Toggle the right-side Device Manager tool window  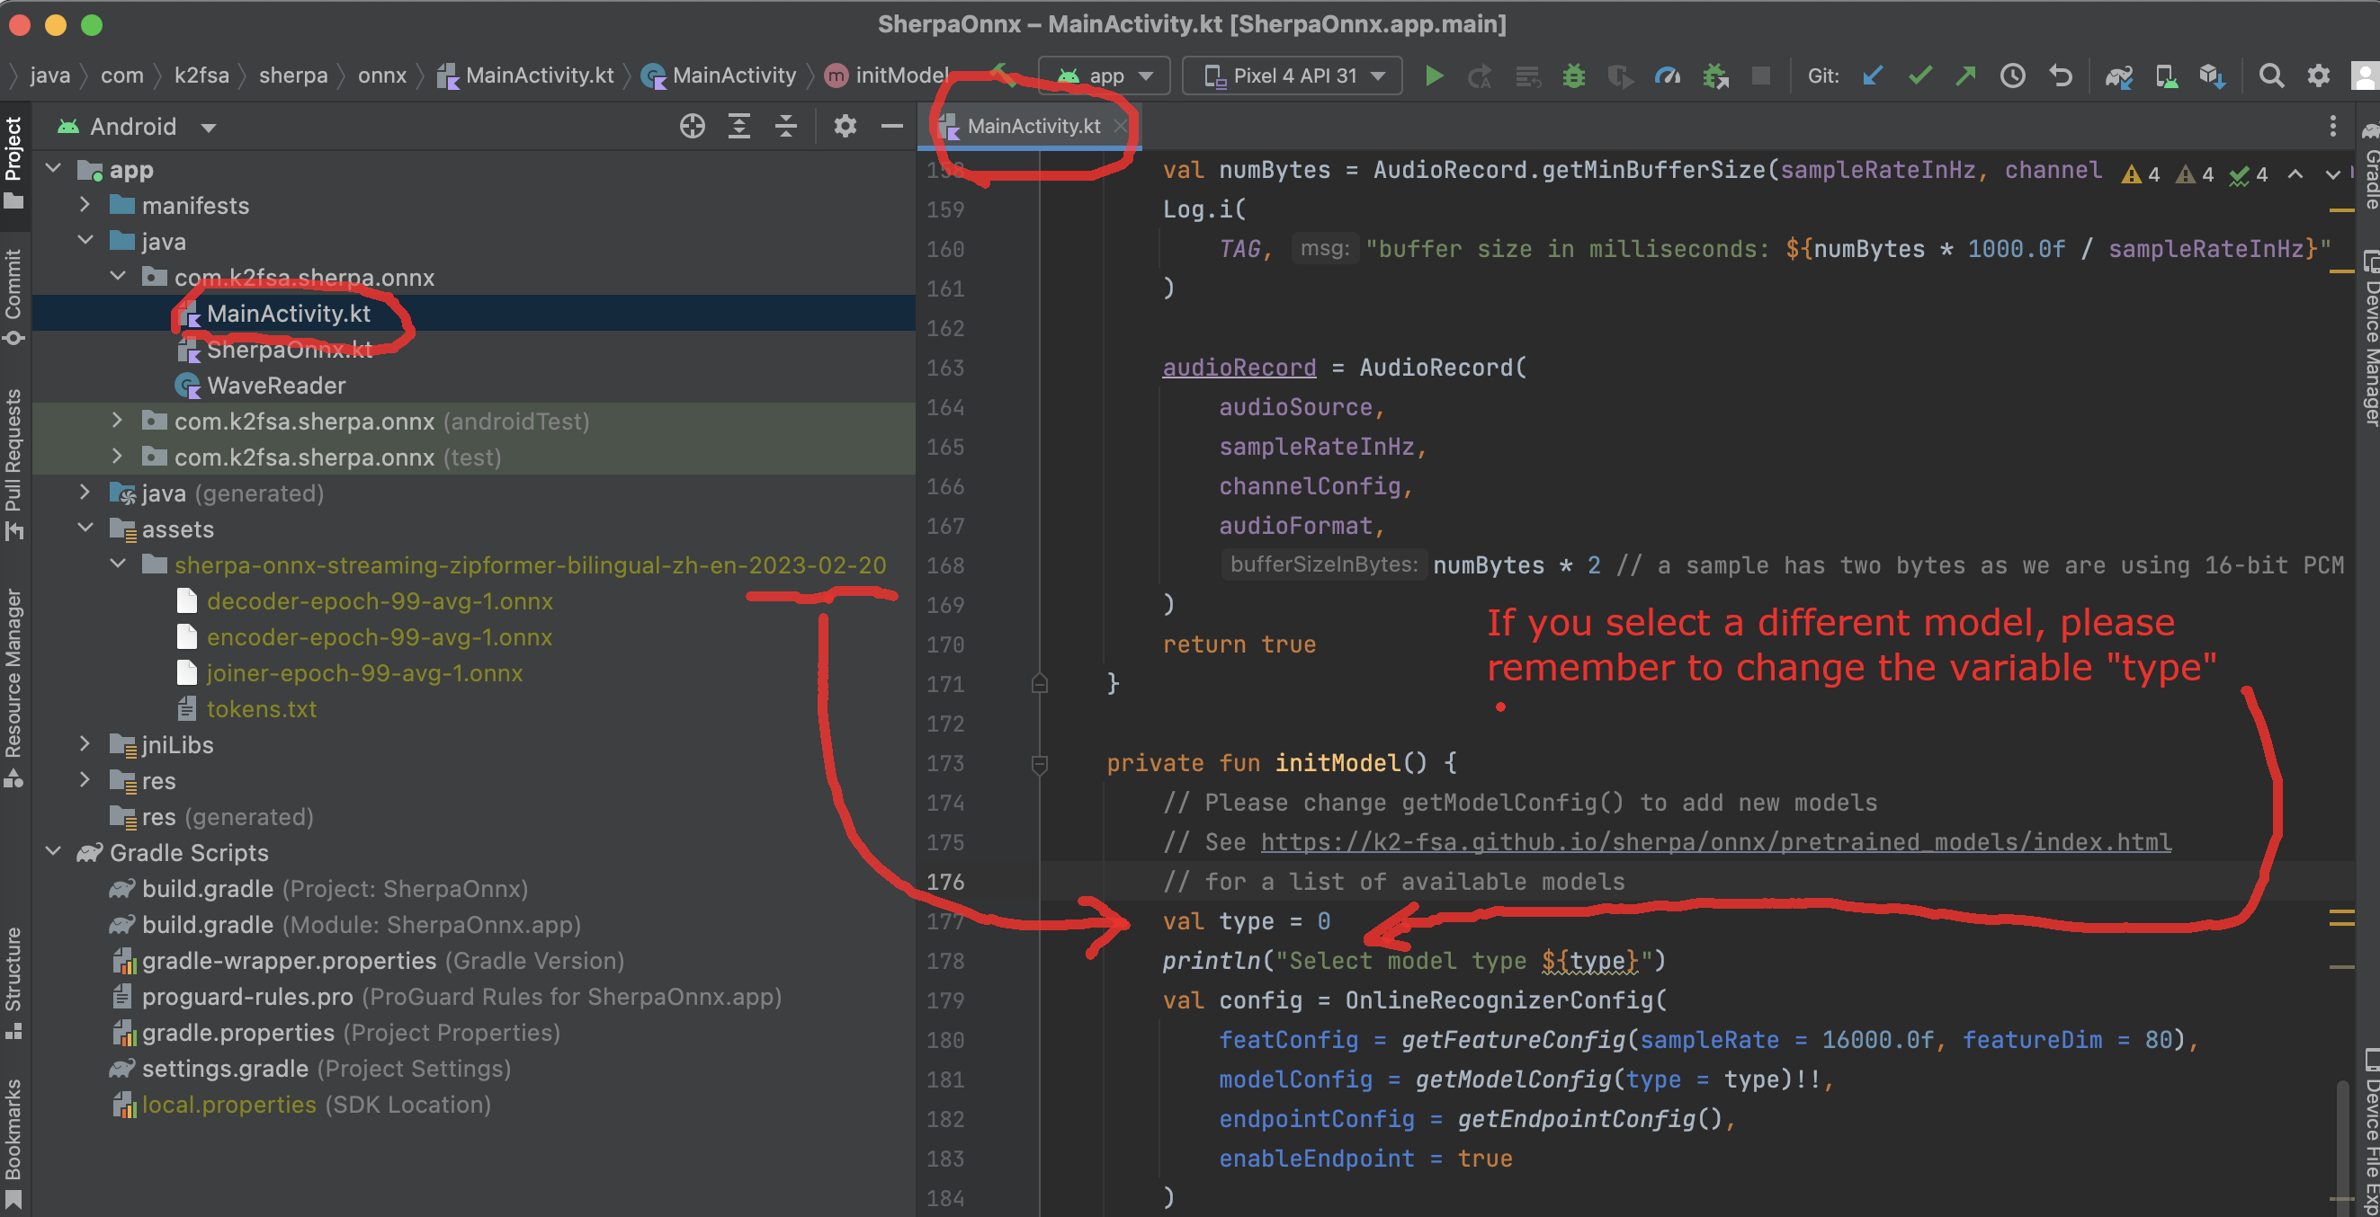(2371, 339)
